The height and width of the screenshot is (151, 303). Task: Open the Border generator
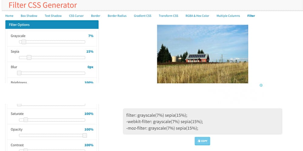click(96, 16)
